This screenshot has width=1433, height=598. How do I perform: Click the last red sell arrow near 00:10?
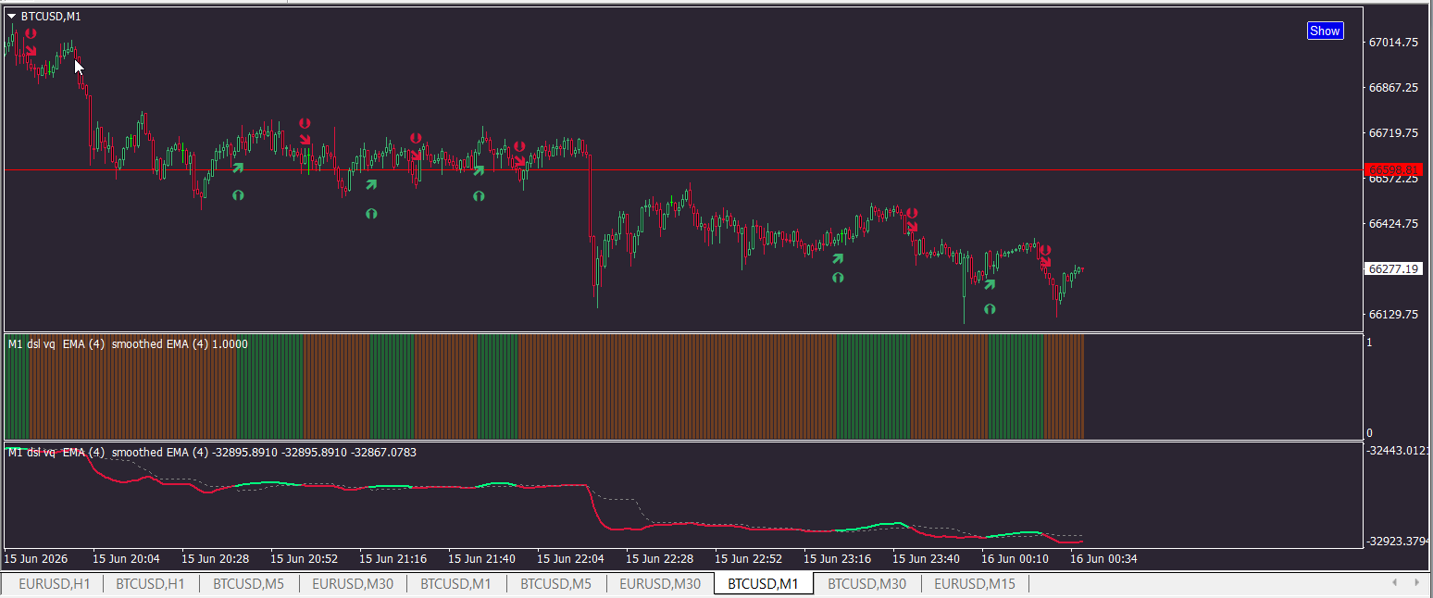1046,263
